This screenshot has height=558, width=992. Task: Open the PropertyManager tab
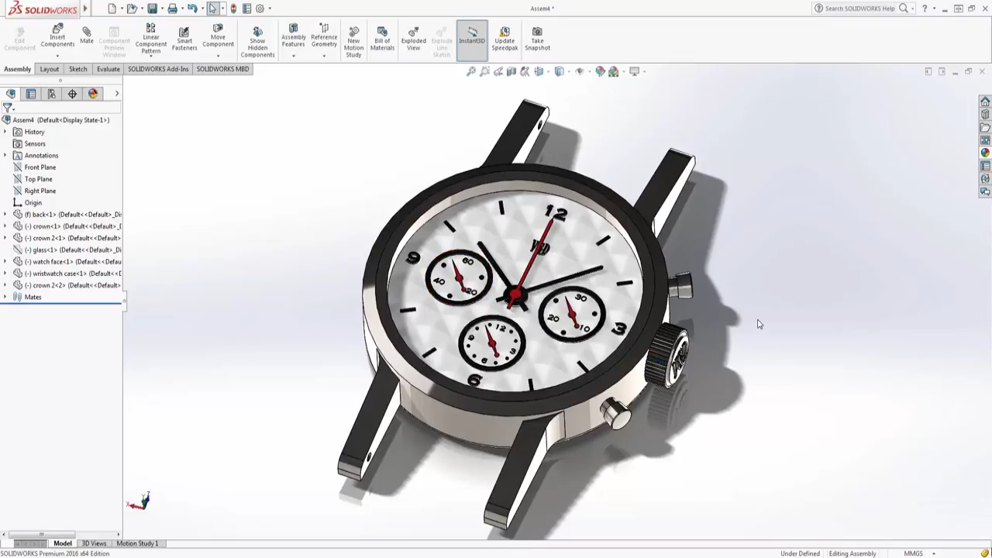pyautogui.click(x=31, y=94)
